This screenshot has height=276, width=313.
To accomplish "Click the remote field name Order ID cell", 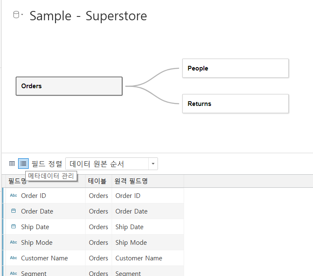I will pos(148,195).
